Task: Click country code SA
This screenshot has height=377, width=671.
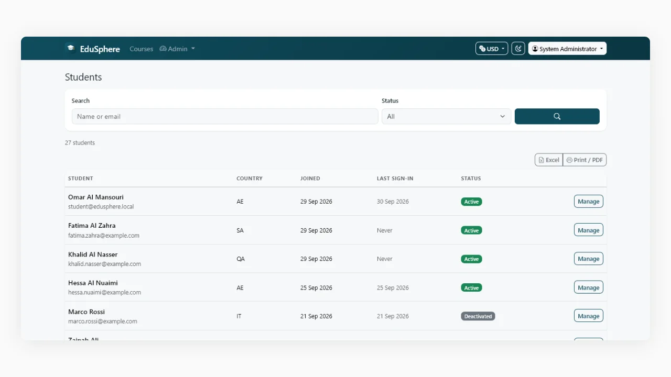Action: coord(240,230)
